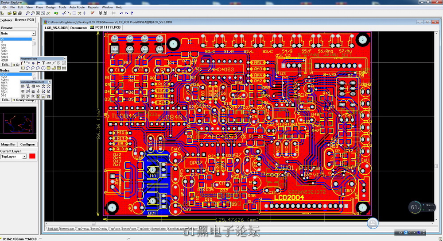The image size is (443, 241).
Task: Click the last icon in ComponentPlacement bottom row
Action: coord(49,96)
